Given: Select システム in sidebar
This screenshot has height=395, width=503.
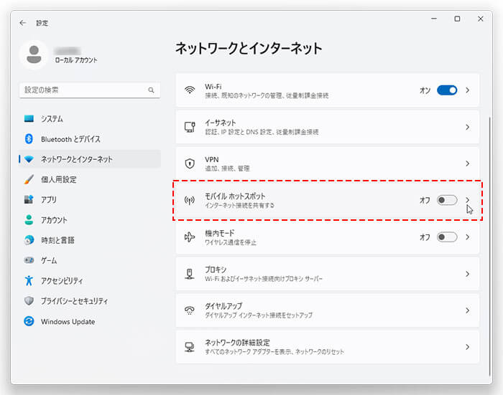Looking at the screenshot, I should (x=90, y=119).
